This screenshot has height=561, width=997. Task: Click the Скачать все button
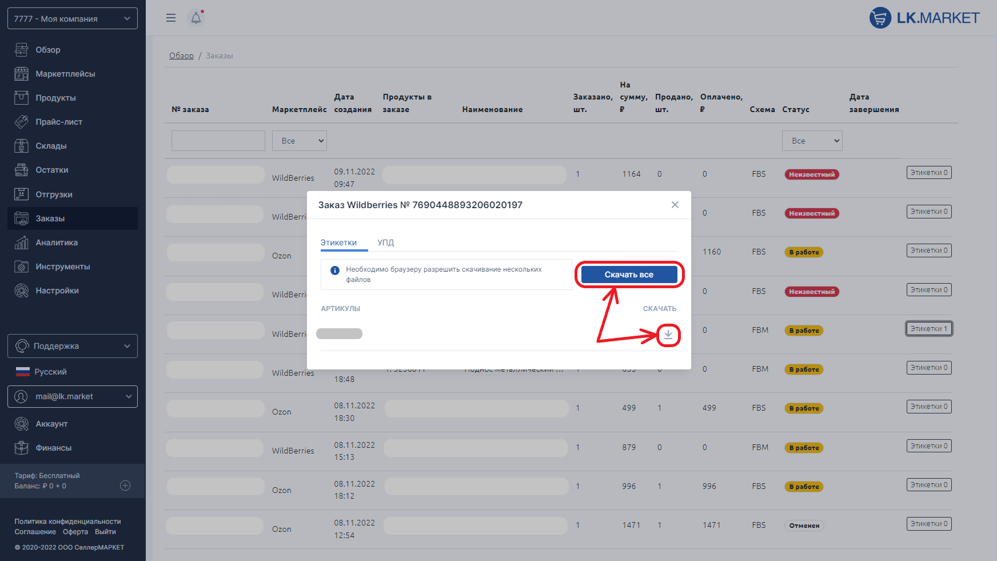629,274
